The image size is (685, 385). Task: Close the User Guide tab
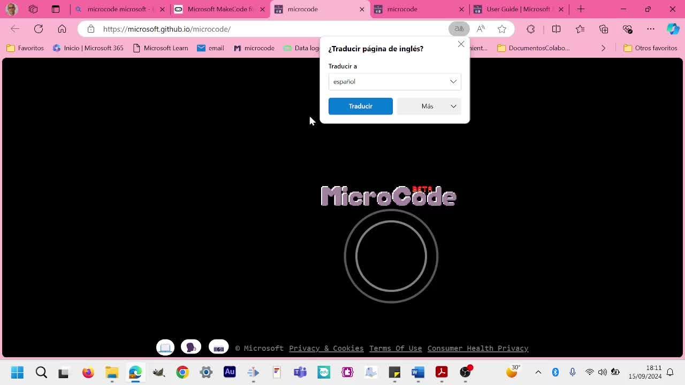click(561, 9)
